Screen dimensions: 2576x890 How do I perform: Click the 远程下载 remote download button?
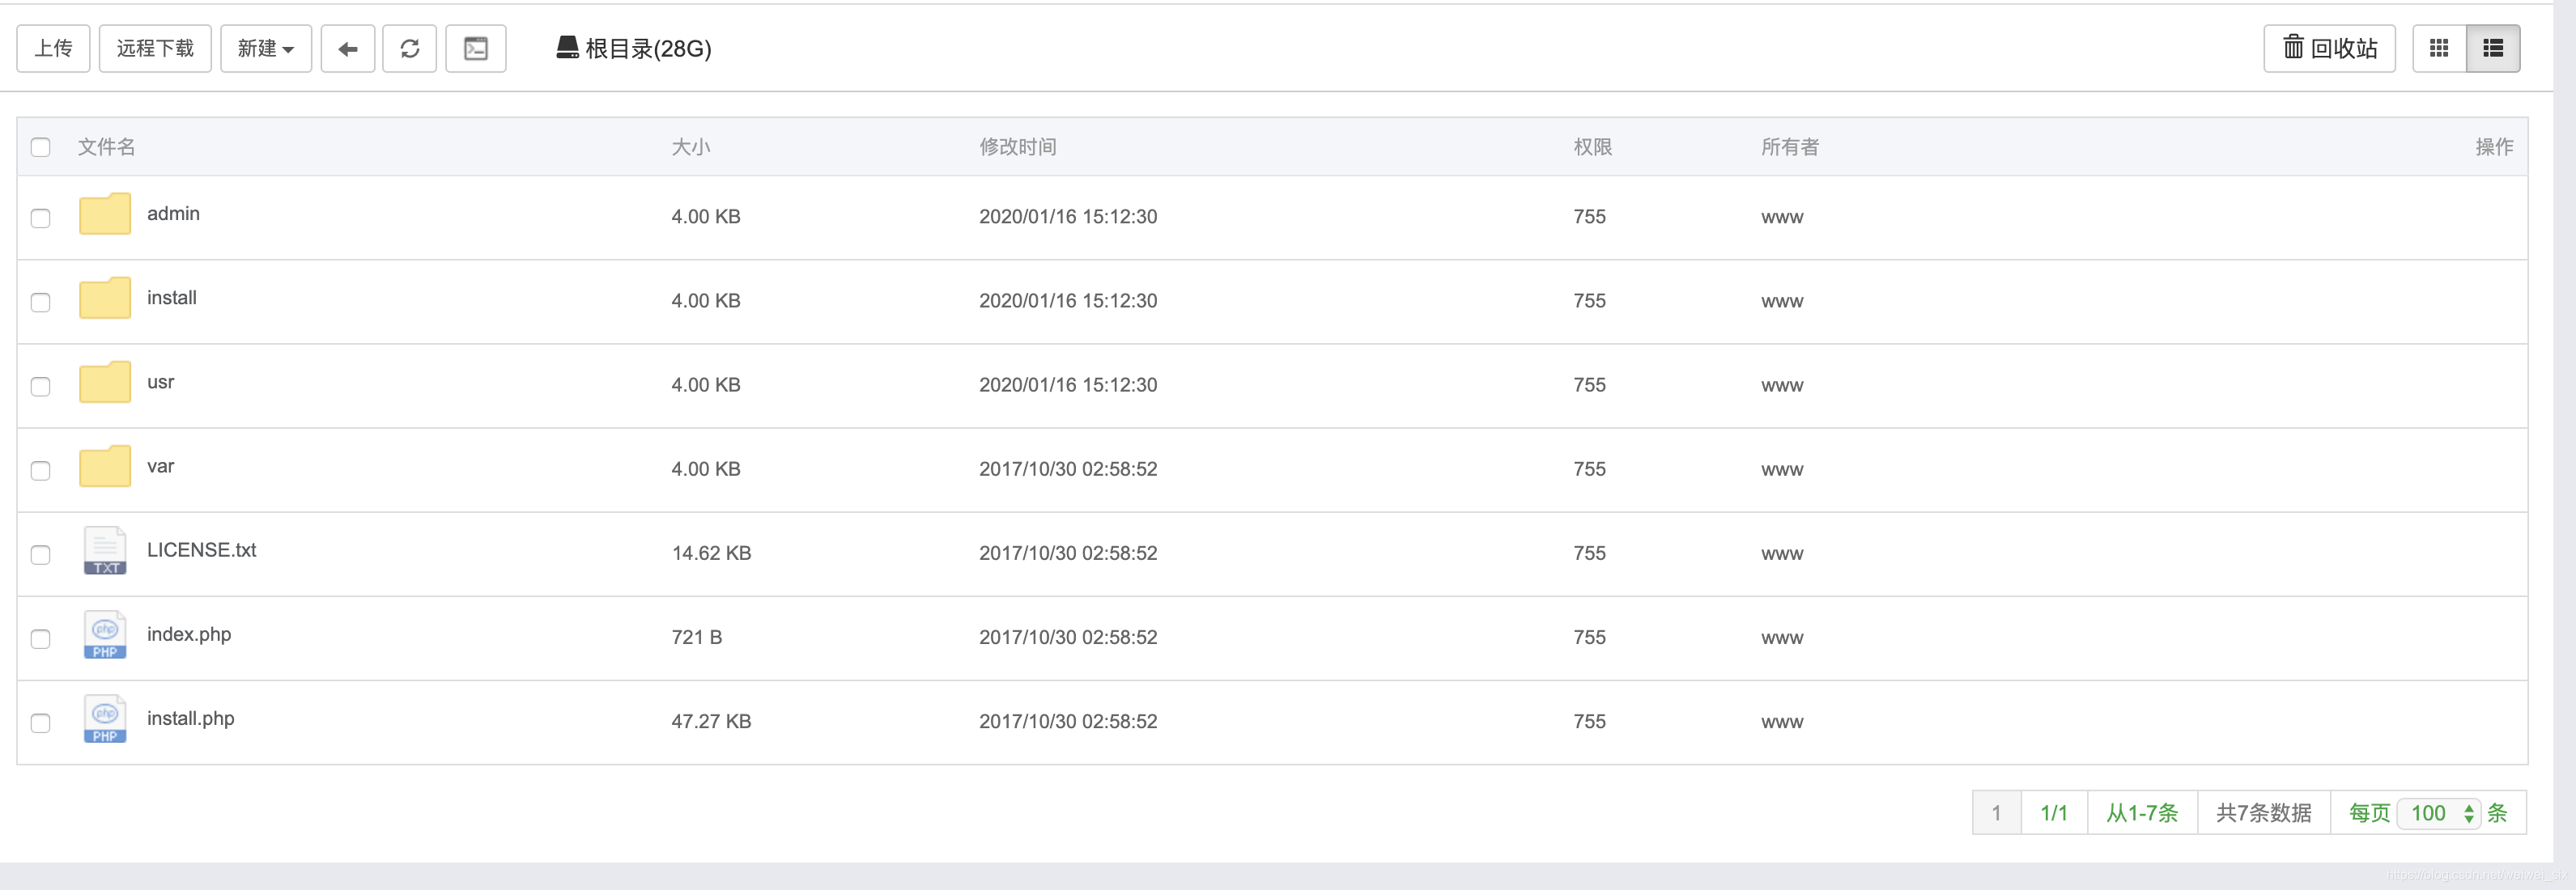point(155,49)
